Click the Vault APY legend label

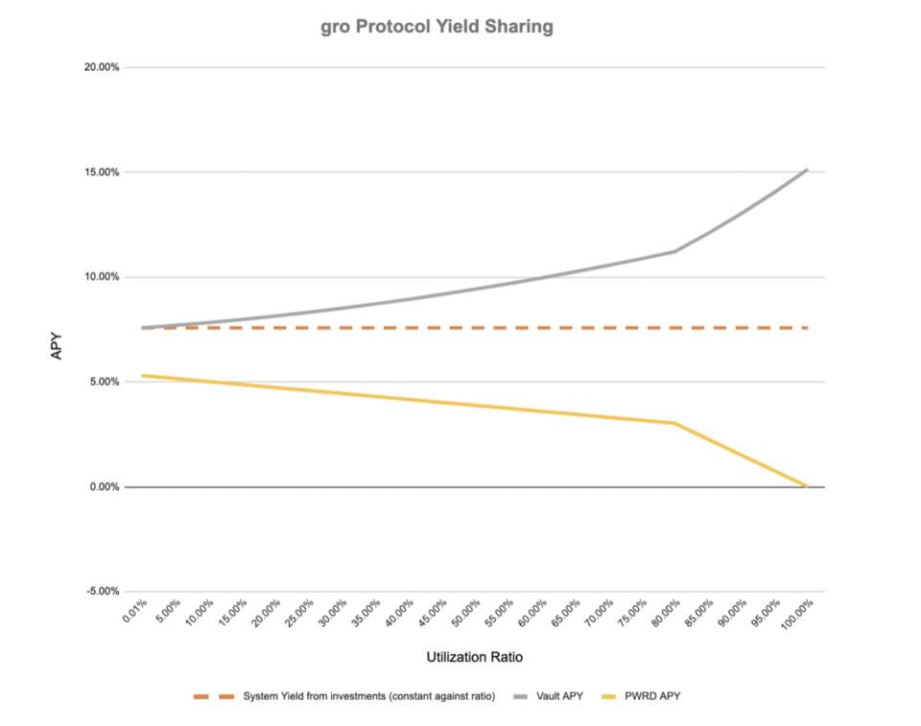tap(559, 696)
